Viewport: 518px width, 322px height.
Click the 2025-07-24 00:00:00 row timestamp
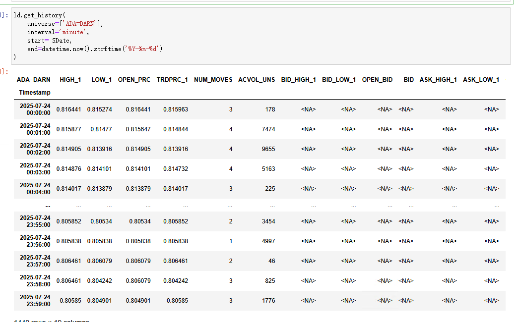click(x=35, y=109)
